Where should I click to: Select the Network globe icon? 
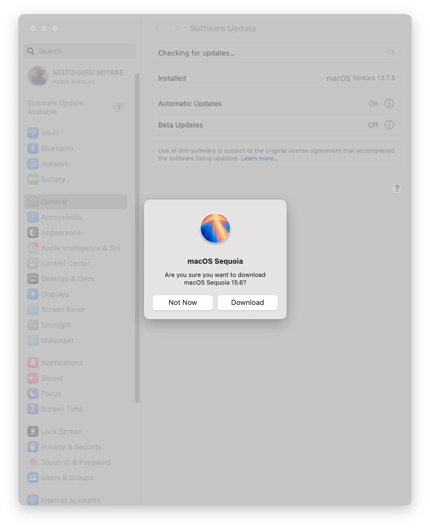pyautogui.click(x=33, y=164)
